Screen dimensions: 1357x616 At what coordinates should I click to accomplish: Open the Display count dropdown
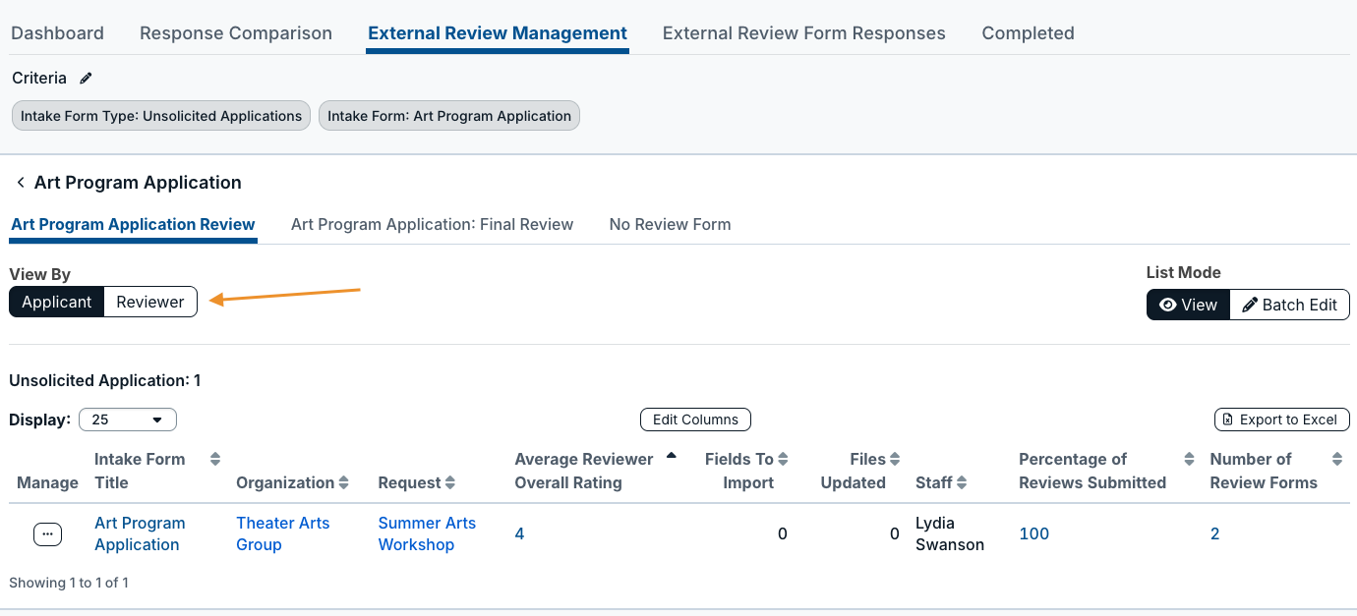click(128, 420)
